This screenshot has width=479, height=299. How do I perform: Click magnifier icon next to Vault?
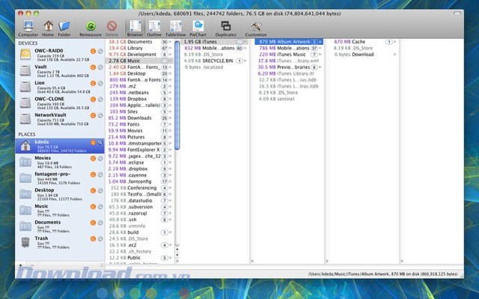100,68
